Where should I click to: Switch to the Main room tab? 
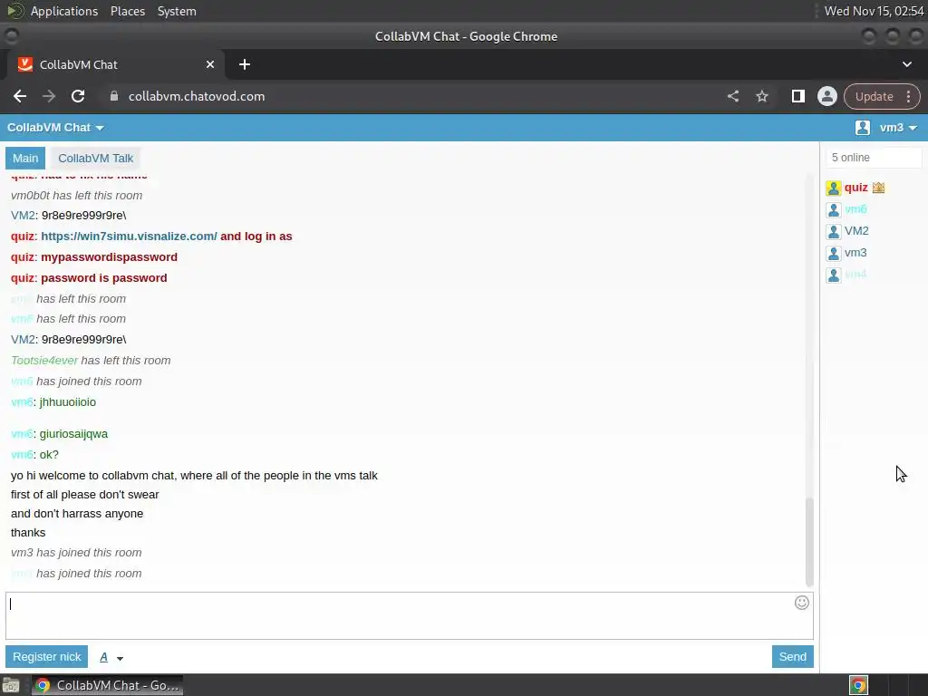[x=25, y=158]
